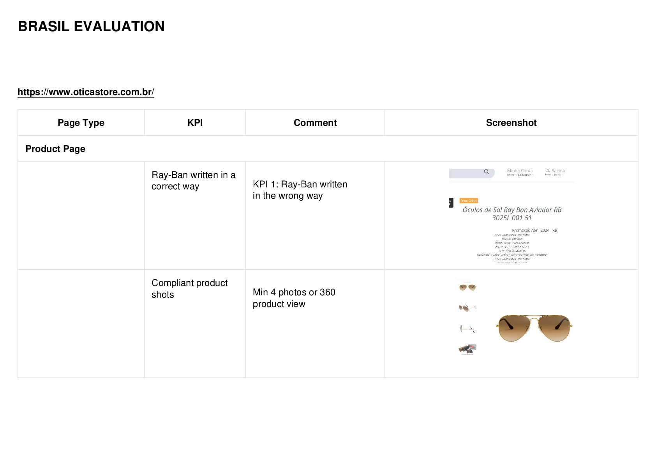Image resolution: width=656 pixels, height=464 pixels.
Task: Focus the grey search input field
Action: pos(471,173)
